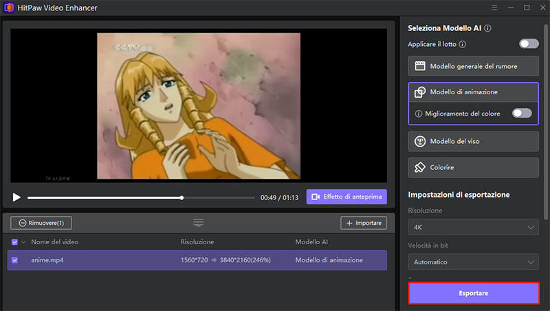
Task: Click the unplayed part of the seek bar
Action: point(219,197)
